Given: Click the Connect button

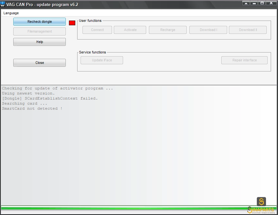Looking at the screenshot, I should [97, 30].
